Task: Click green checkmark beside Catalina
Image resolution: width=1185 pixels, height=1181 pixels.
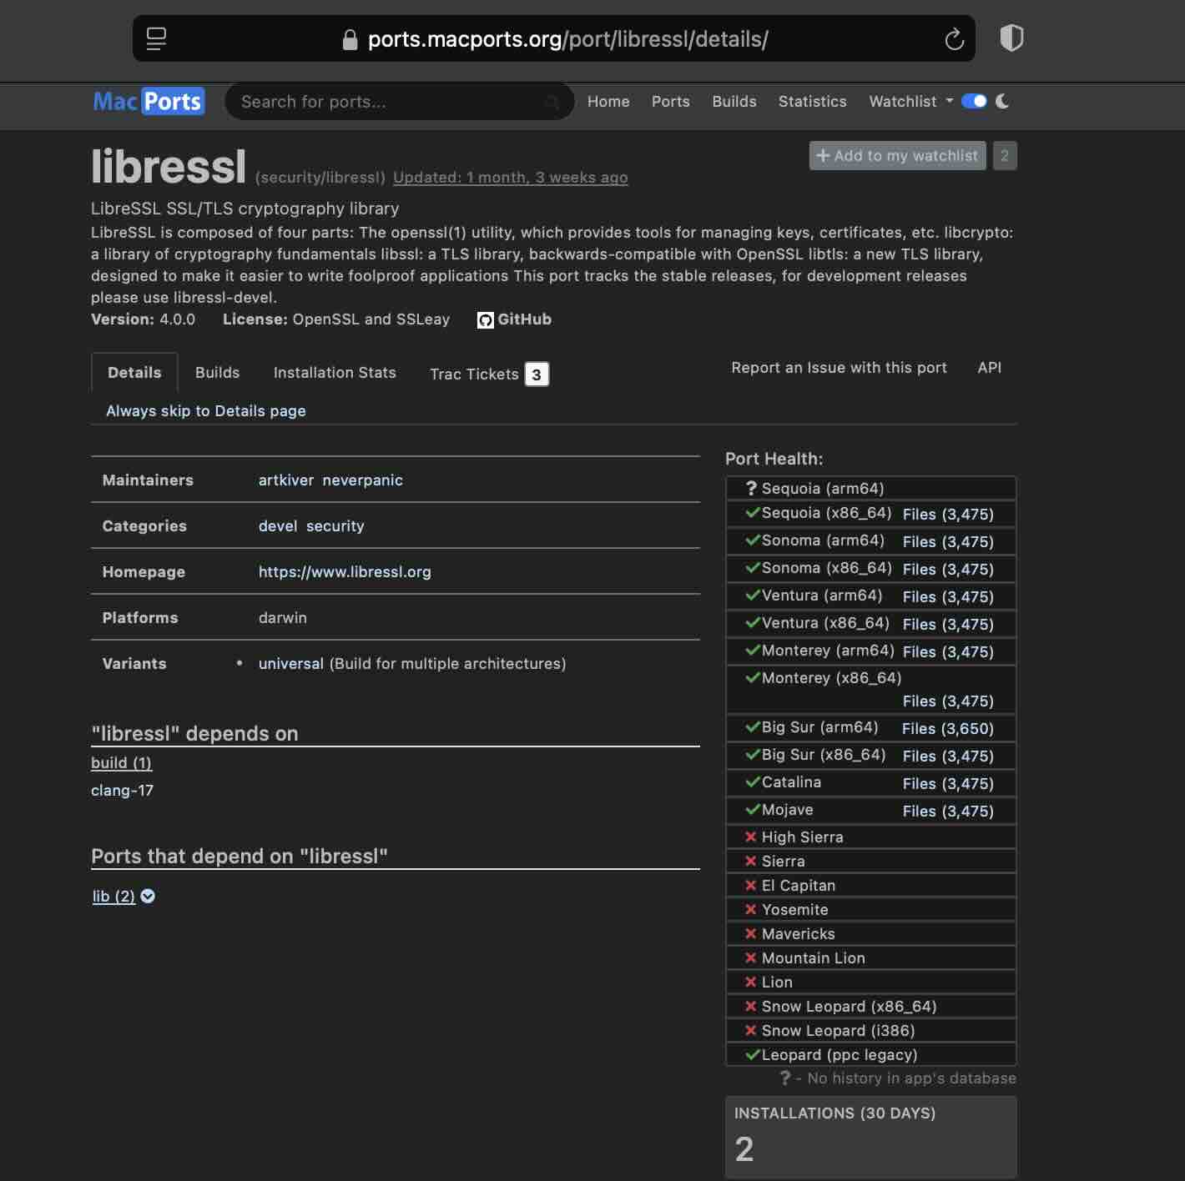Action: click(753, 782)
